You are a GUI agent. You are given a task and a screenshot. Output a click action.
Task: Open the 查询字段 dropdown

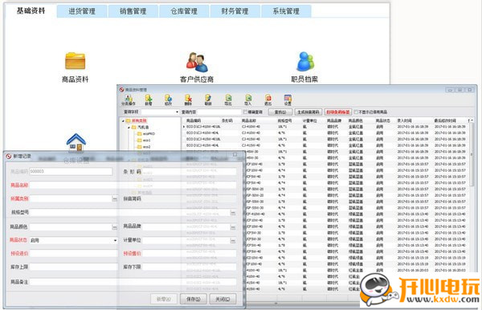point(177,112)
